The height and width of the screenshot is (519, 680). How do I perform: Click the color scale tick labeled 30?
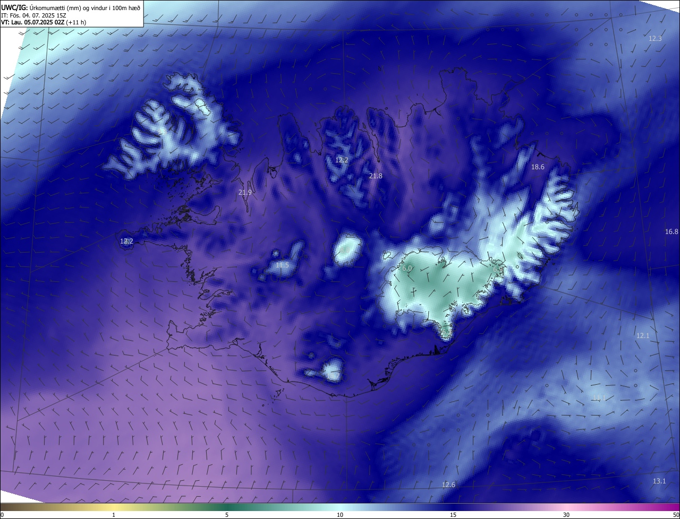click(566, 515)
